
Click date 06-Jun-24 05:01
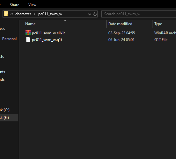click(121, 40)
